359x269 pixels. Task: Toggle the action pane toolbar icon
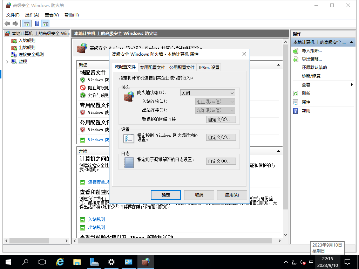(46, 23)
